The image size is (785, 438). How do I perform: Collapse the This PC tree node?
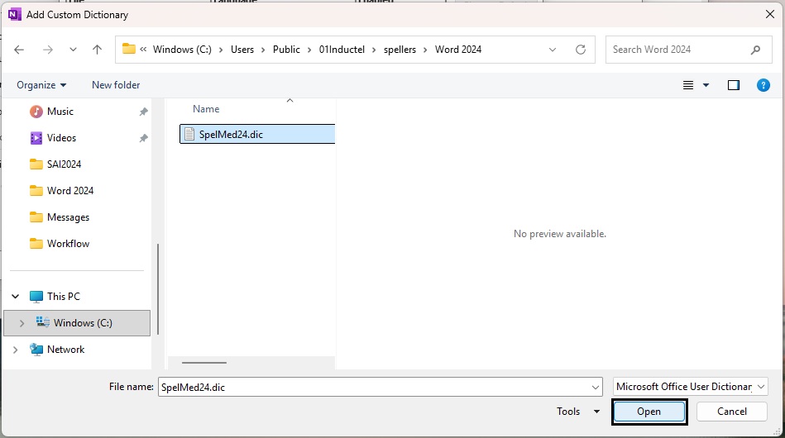[16, 297]
